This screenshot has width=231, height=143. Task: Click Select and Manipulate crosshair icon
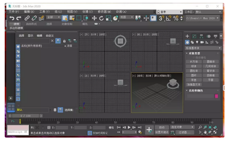point(146,18)
